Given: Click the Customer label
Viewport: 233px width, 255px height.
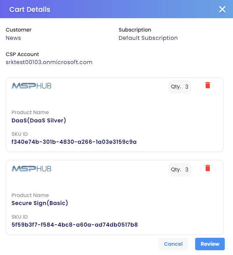Looking at the screenshot, I should pos(18,30).
